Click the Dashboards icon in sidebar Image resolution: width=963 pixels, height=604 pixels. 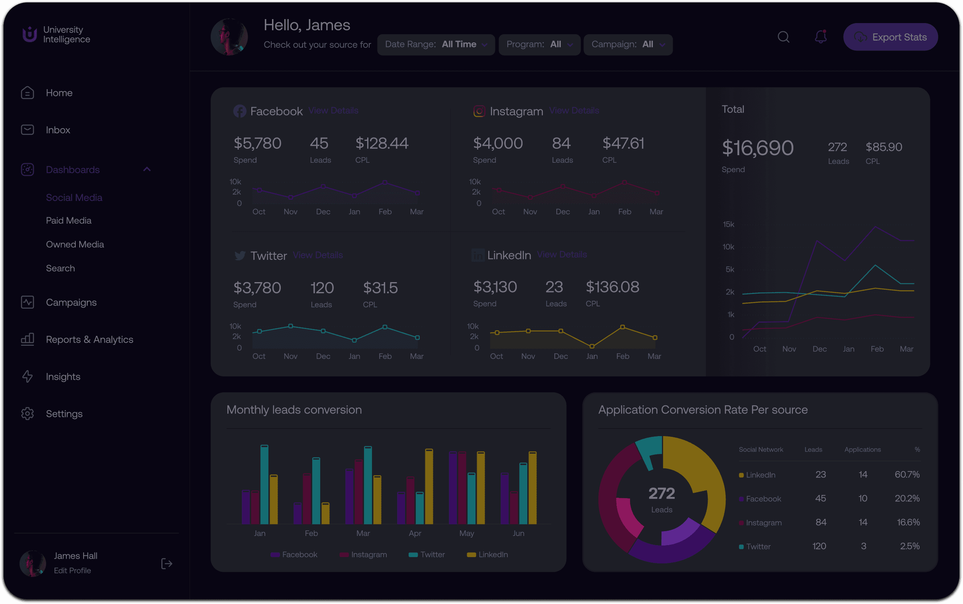tap(27, 170)
